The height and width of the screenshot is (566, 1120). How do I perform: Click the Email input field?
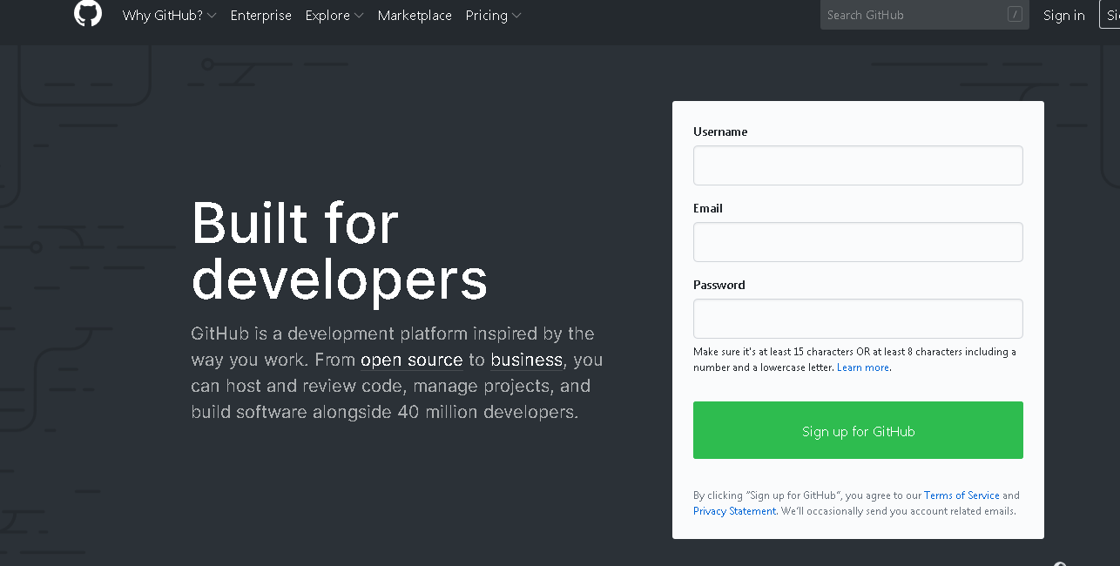click(858, 242)
